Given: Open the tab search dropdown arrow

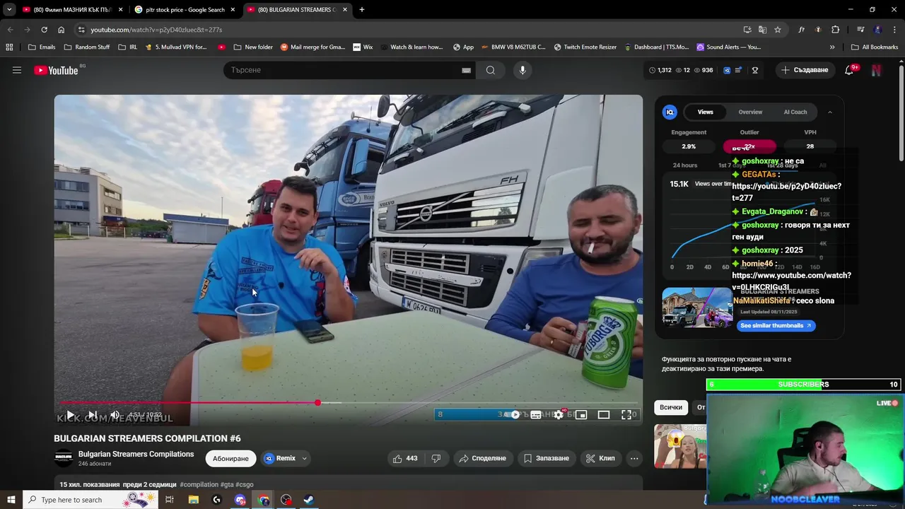Looking at the screenshot, I should (9, 10).
